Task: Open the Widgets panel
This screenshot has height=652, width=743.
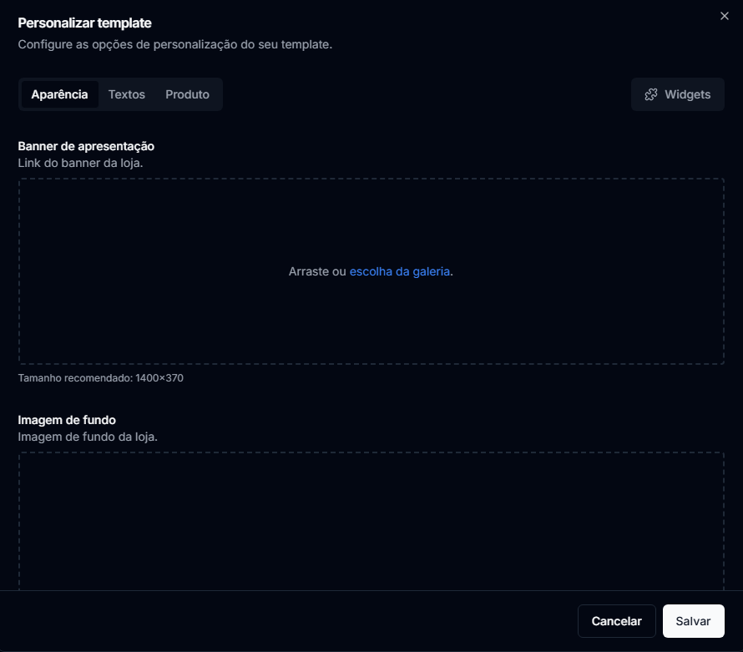Action: coord(677,94)
